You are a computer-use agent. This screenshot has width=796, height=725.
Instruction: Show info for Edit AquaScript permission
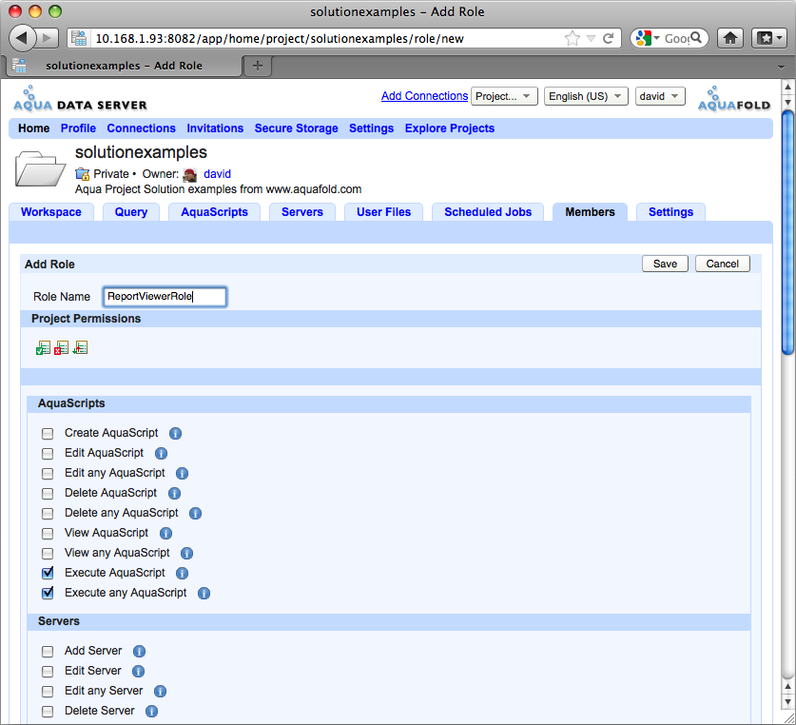[x=162, y=453]
